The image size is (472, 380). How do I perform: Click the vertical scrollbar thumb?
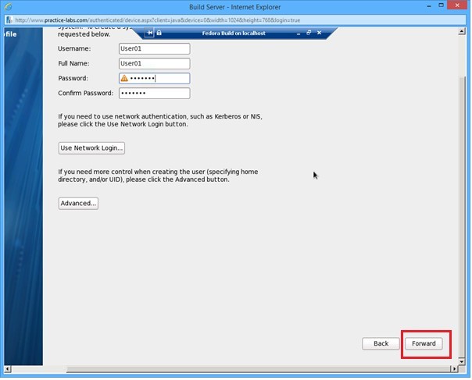[462, 216]
